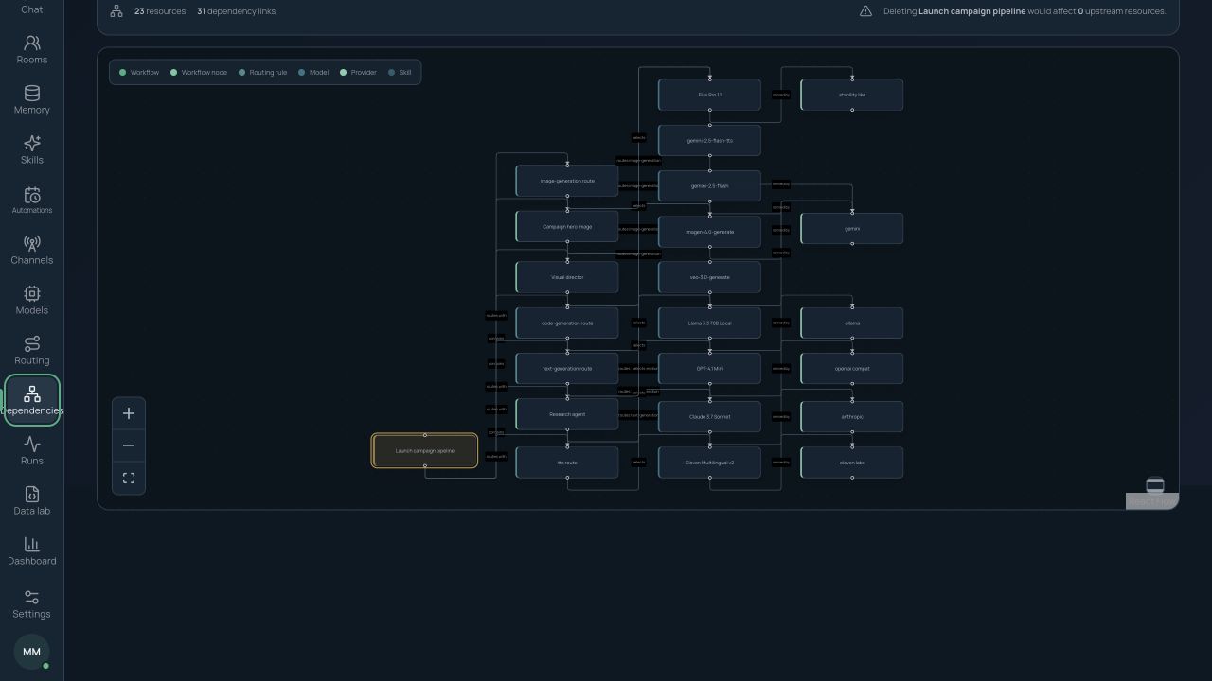Image resolution: width=1212 pixels, height=681 pixels.
Task: Open the Memory section in sidebar
Action: point(31,99)
